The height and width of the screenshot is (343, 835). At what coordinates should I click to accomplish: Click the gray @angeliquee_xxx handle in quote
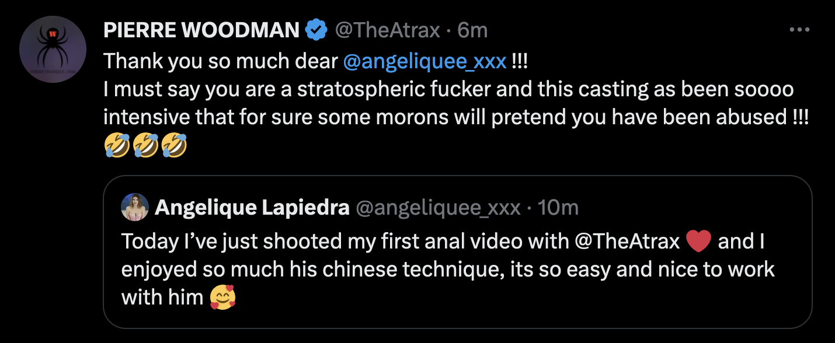[x=438, y=208]
